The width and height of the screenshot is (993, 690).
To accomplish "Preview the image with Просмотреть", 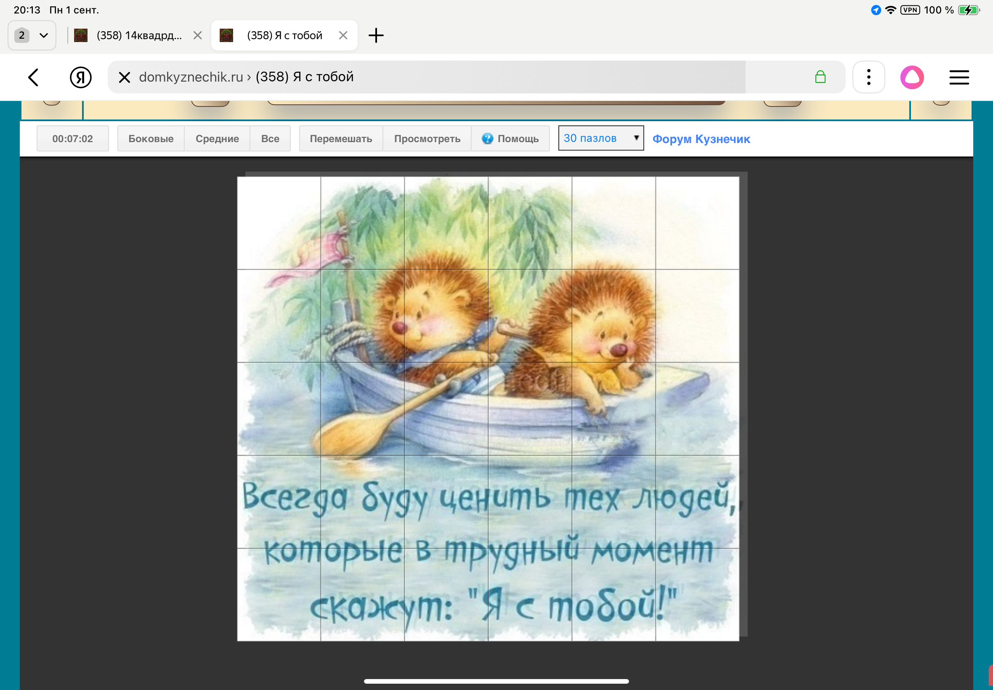I will 427,139.
